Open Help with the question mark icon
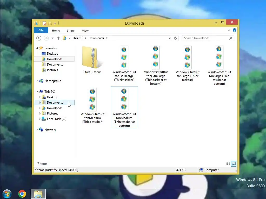 235,30
